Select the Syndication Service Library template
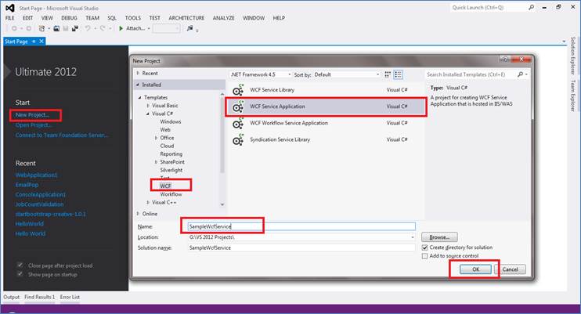The height and width of the screenshot is (314, 581). pyautogui.click(x=326, y=139)
